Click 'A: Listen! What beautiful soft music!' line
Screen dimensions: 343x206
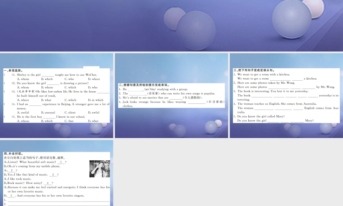(35, 162)
